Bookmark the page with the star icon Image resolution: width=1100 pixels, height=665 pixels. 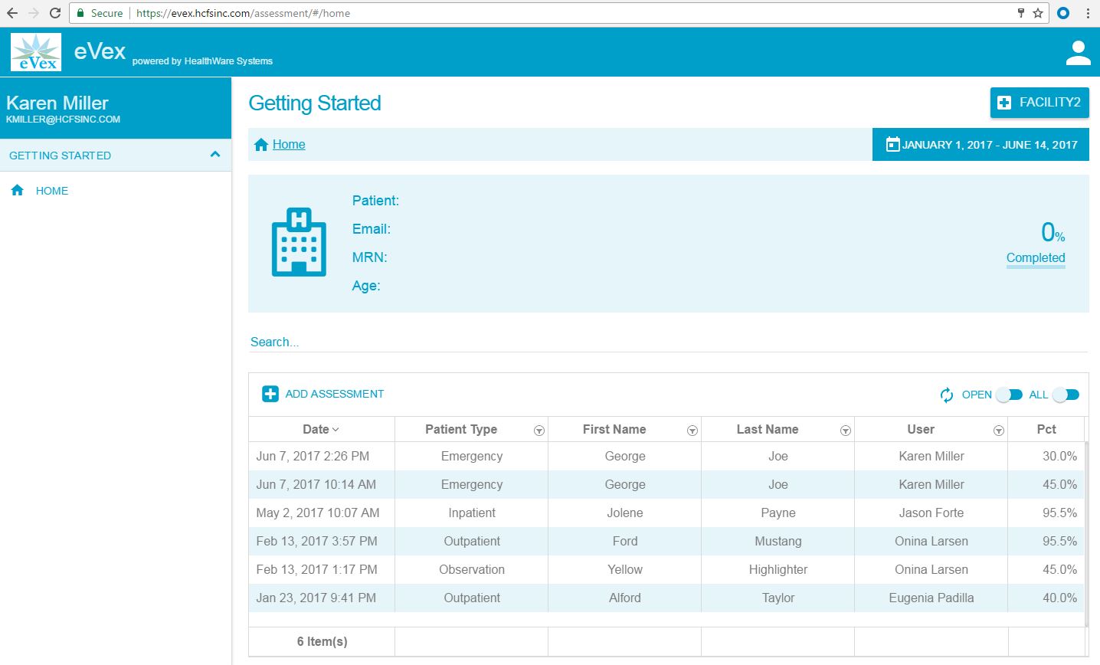click(x=1038, y=13)
